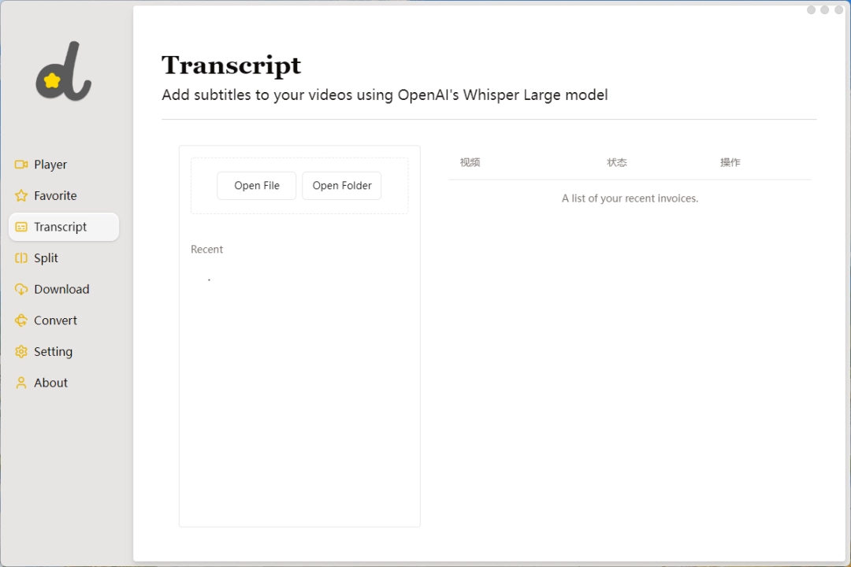Select the Player camera icon

[x=21, y=164]
